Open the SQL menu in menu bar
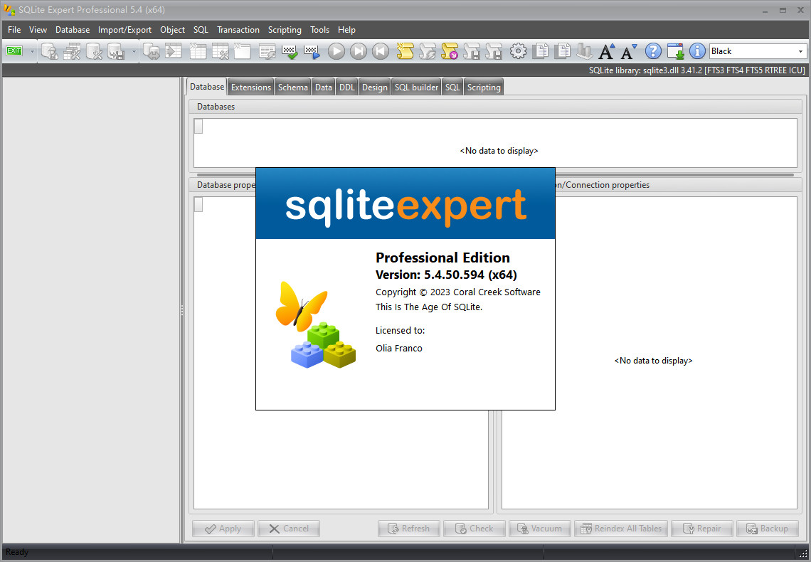 (x=201, y=30)
